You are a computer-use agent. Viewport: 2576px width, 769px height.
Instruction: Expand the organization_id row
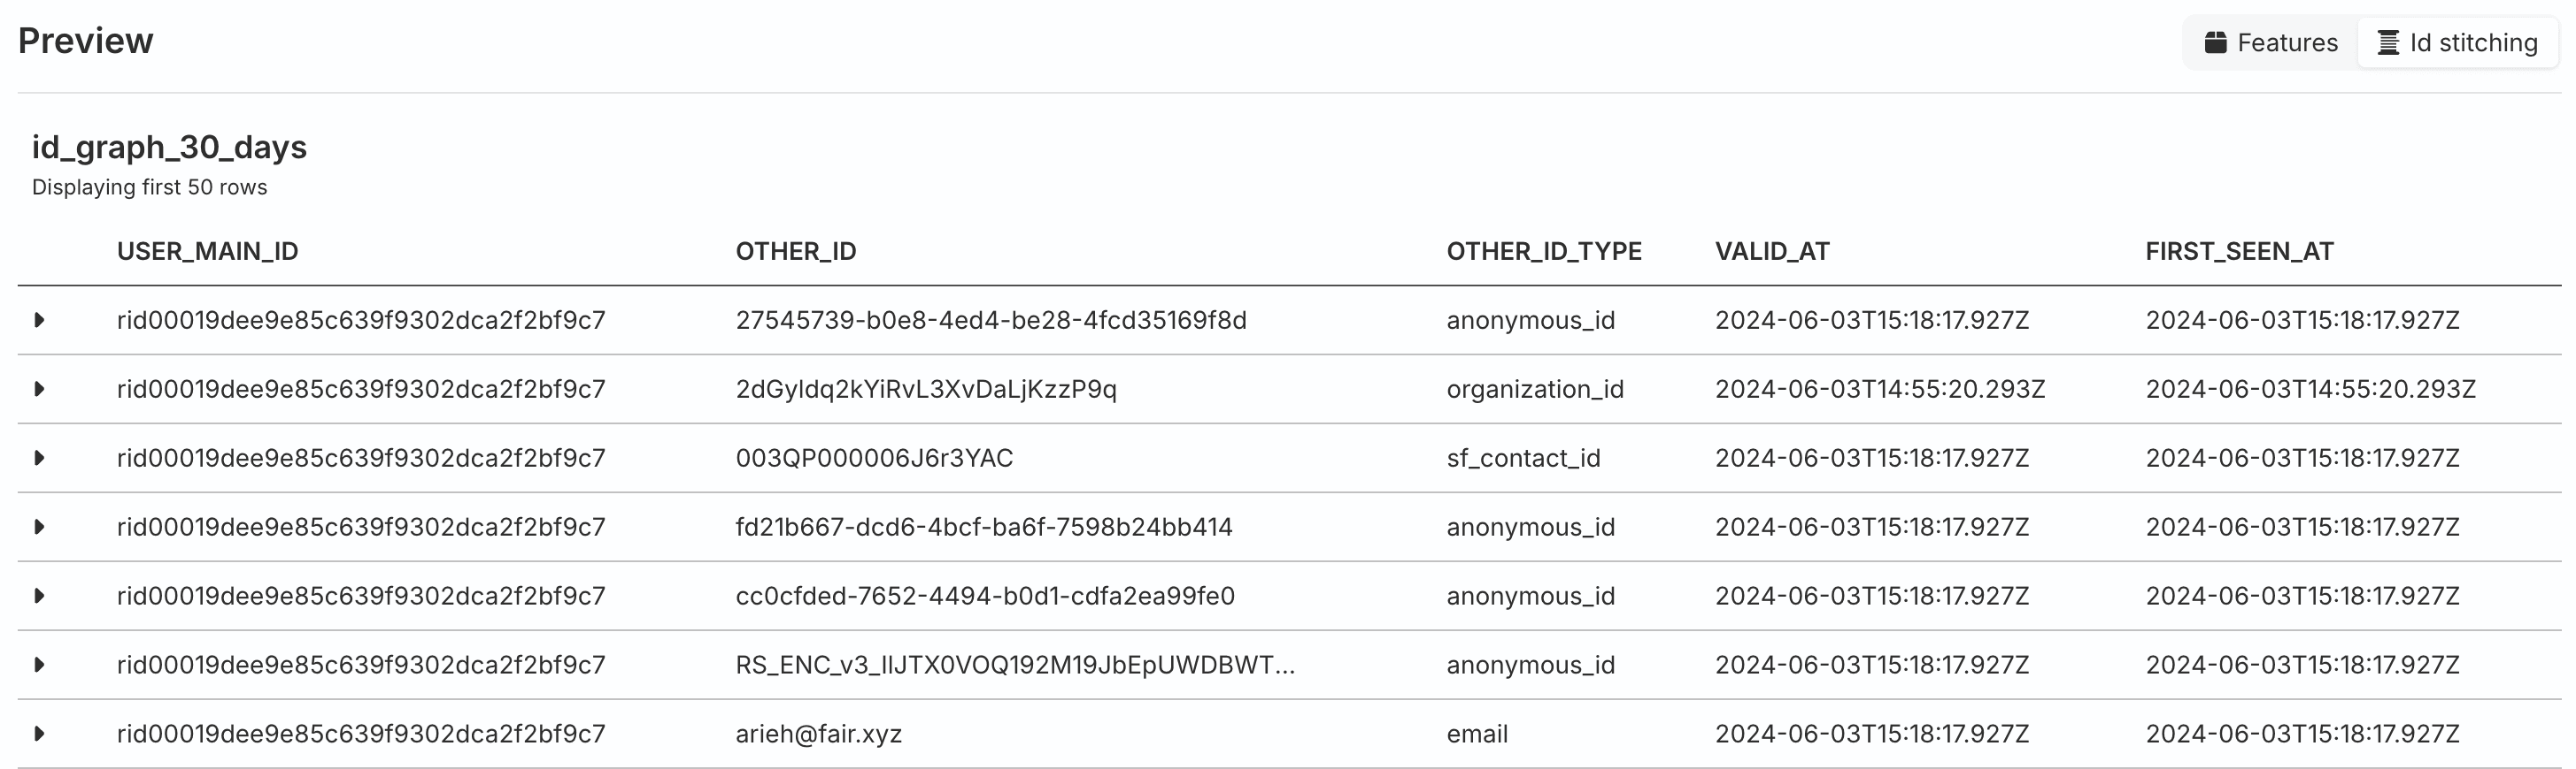pyautogui.click(x=40, y=390)
